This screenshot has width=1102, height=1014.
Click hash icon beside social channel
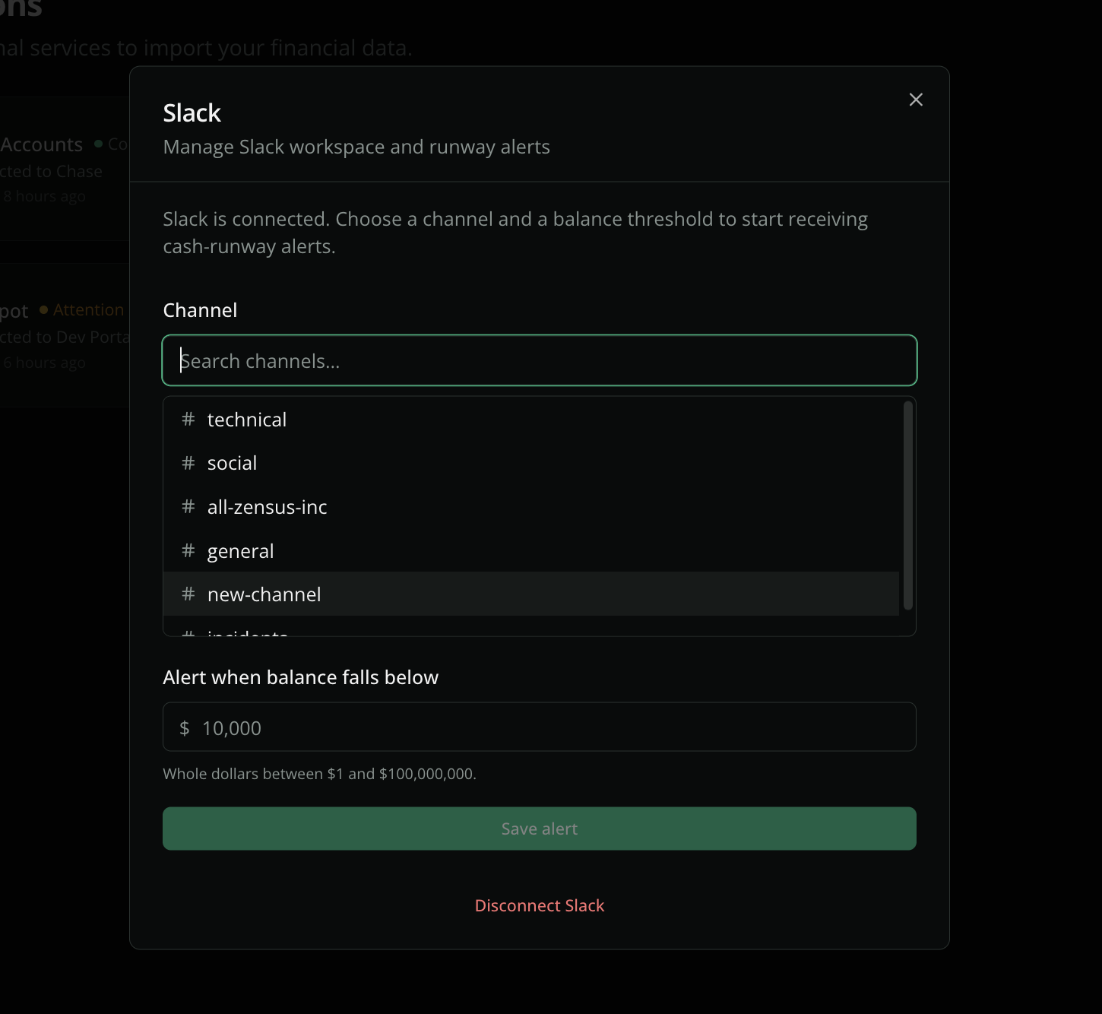[188, 463]
